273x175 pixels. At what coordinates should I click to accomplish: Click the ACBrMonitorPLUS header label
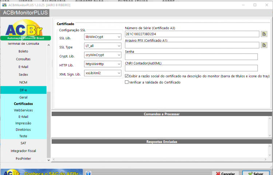tap(25, 13)
